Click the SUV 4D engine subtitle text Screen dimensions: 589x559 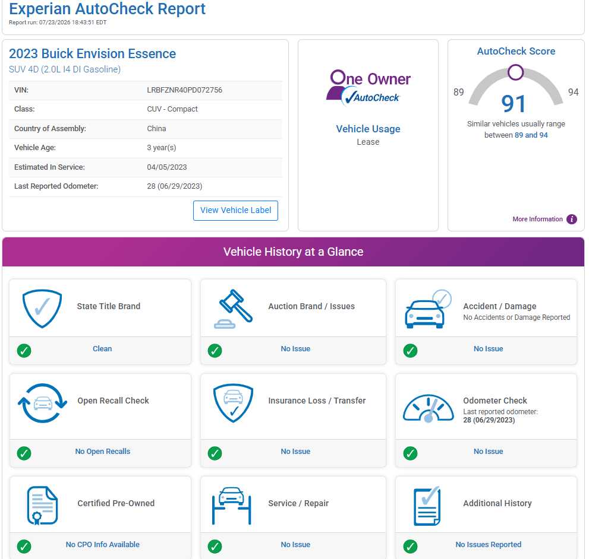click(x=65, y=69)
